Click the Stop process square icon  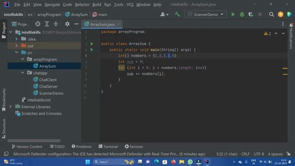[260, 14]
